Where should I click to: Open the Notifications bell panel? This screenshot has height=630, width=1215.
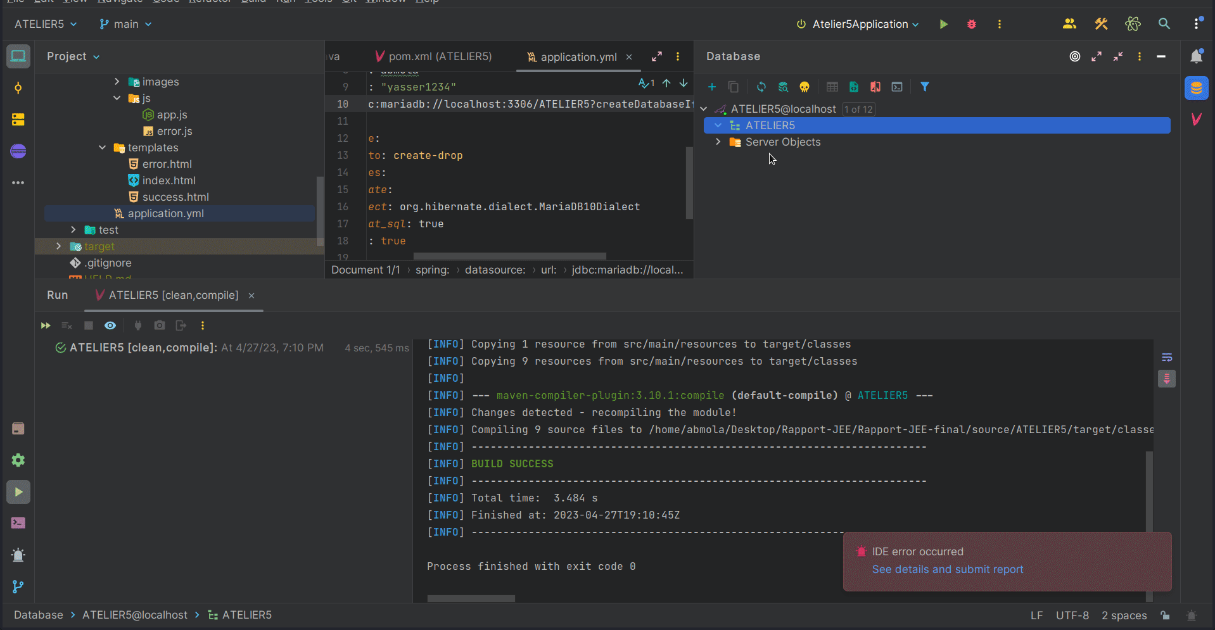click(1196, 56)
